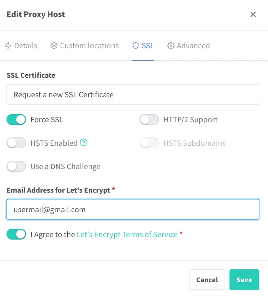Turn on HSTS Enabled switch
The width and height of the screenshot is (268, 298).
point(16,143)
